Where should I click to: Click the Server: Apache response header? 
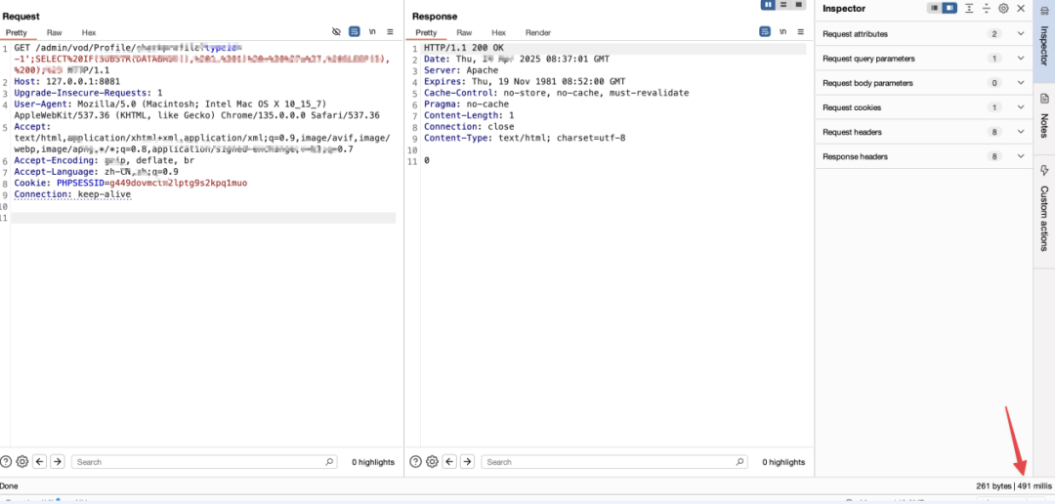tap(461, 70)
